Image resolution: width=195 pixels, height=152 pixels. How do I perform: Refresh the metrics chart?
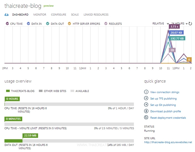(x=190, y=23)
